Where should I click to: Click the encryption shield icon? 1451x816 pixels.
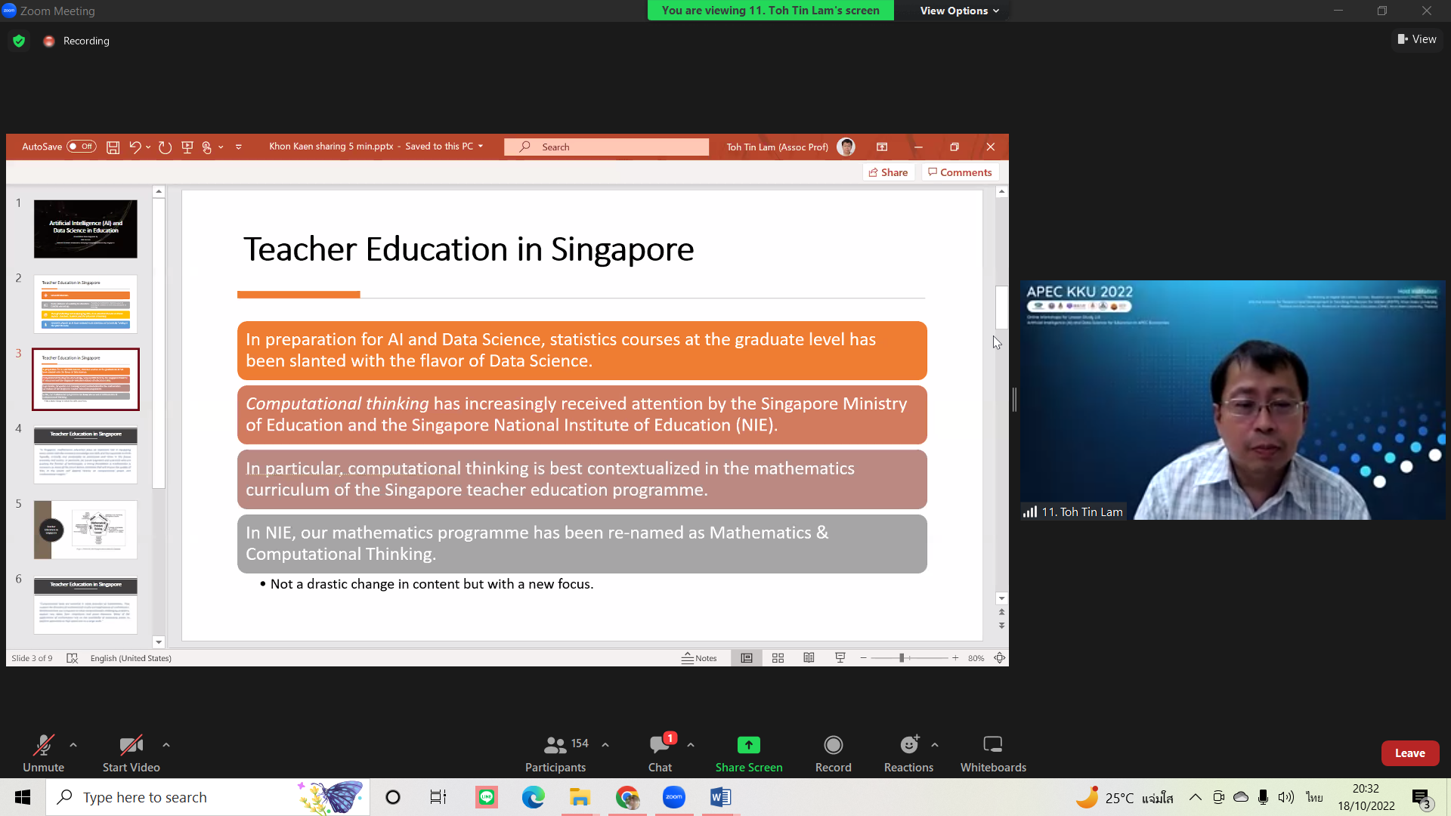click(x=19, y=41)
